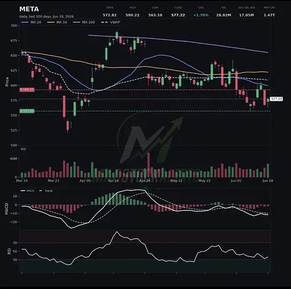Click the 40M volume axis tick
Viewport: 291px width, 289px height.
[13, 159]
